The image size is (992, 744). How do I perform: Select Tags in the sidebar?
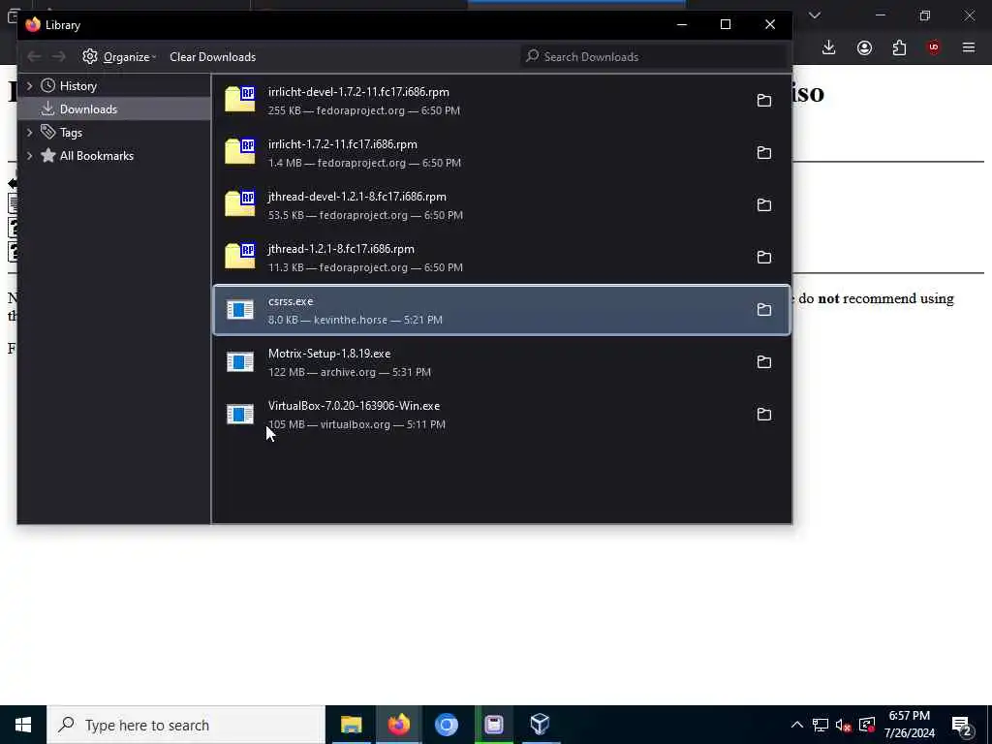[71, 132]
